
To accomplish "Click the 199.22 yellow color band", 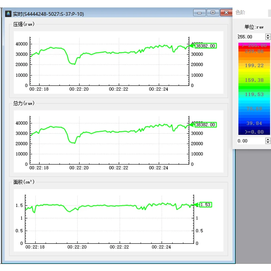I will [254, 65].
